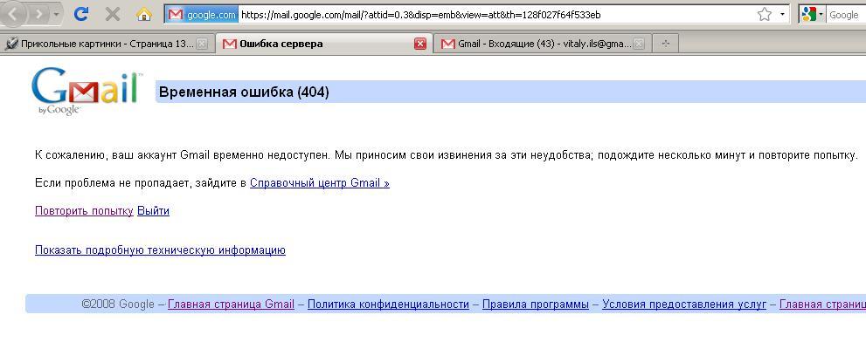Click the ©2008 Google footer text
The width and height of the screenshot is (866, 342).
[x=118, y=304]
